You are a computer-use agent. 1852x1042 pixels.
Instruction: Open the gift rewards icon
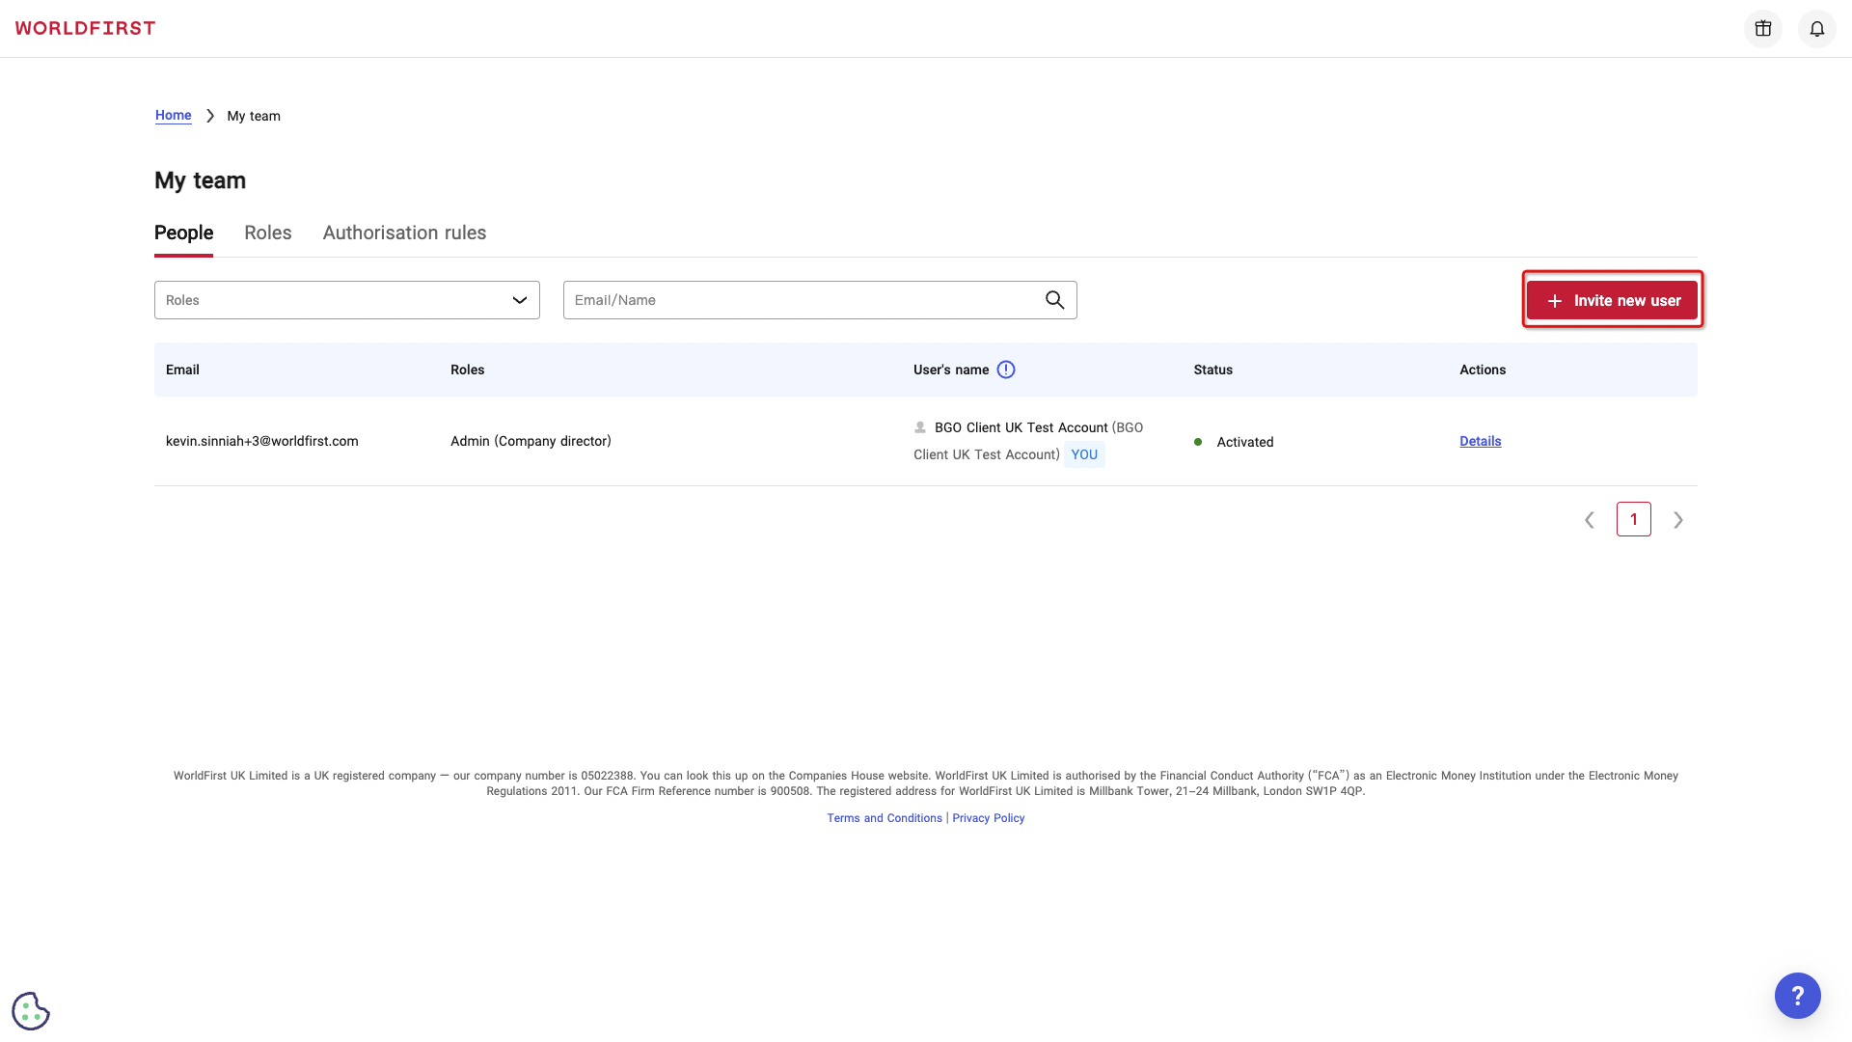coord(1763,29)
